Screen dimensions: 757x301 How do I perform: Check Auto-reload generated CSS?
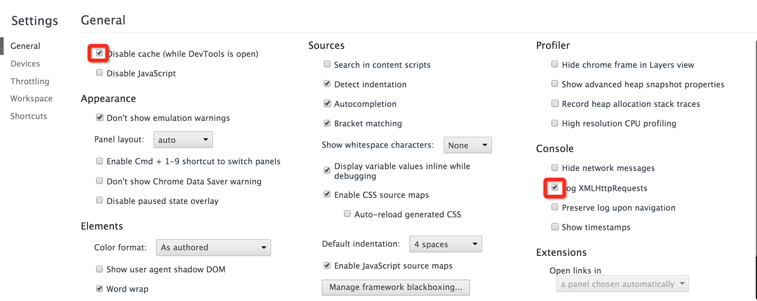point(347,214)
